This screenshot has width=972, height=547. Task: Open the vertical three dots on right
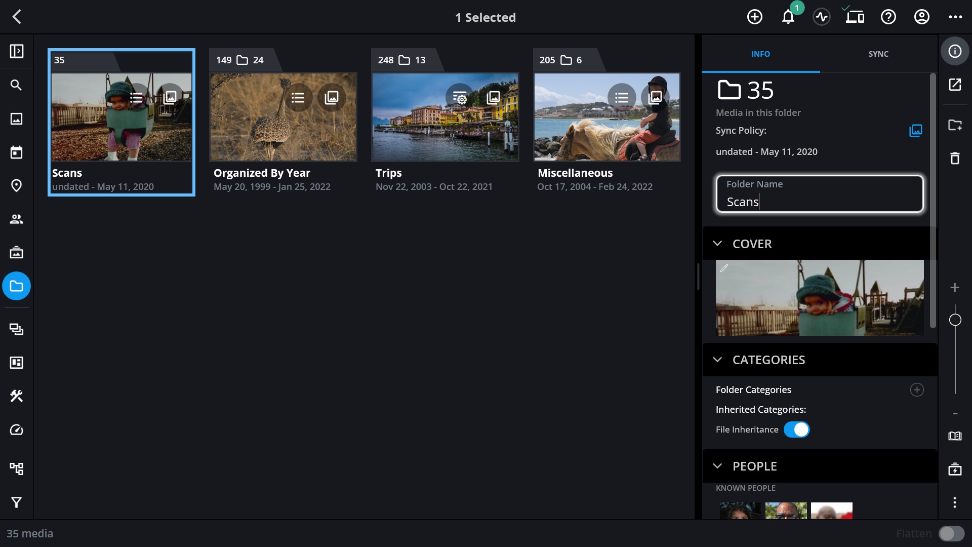pos(955,502)
